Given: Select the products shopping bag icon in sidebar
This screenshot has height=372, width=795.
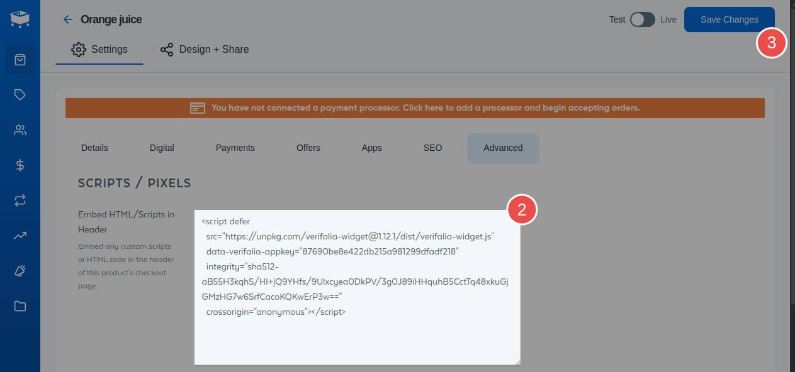Looking at the screenshot, I should point(20,60).
